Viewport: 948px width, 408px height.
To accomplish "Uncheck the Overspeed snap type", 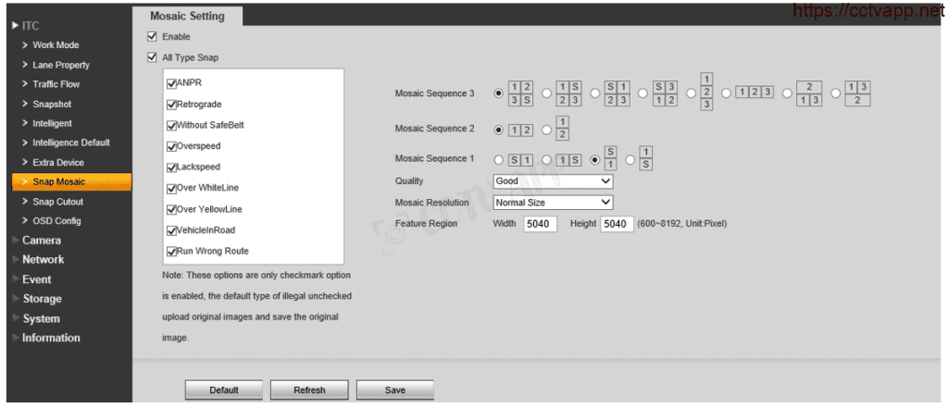I will [171, 146].
